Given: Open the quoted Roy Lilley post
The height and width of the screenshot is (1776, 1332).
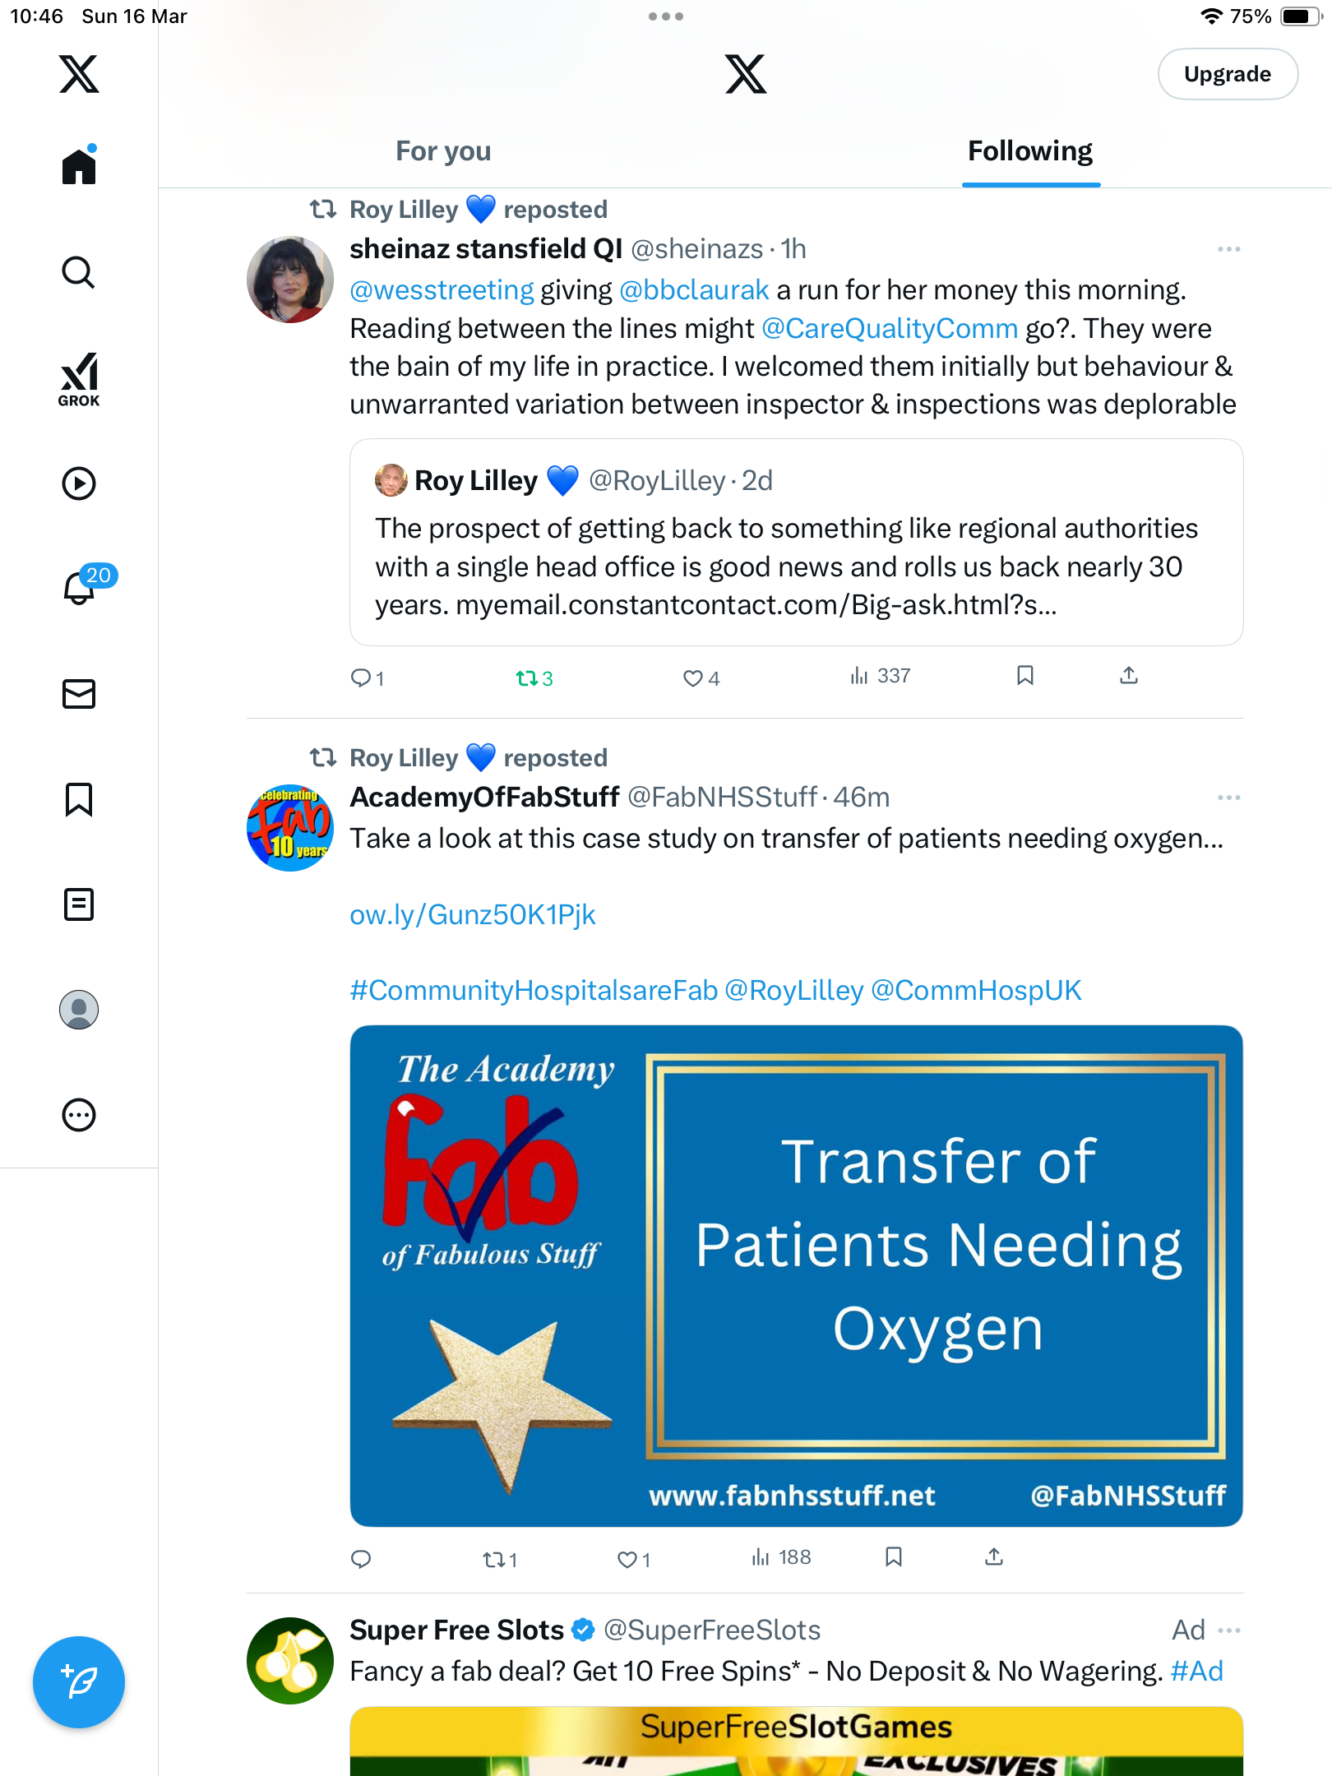Looking at the screenshot, I should point(796,543).
